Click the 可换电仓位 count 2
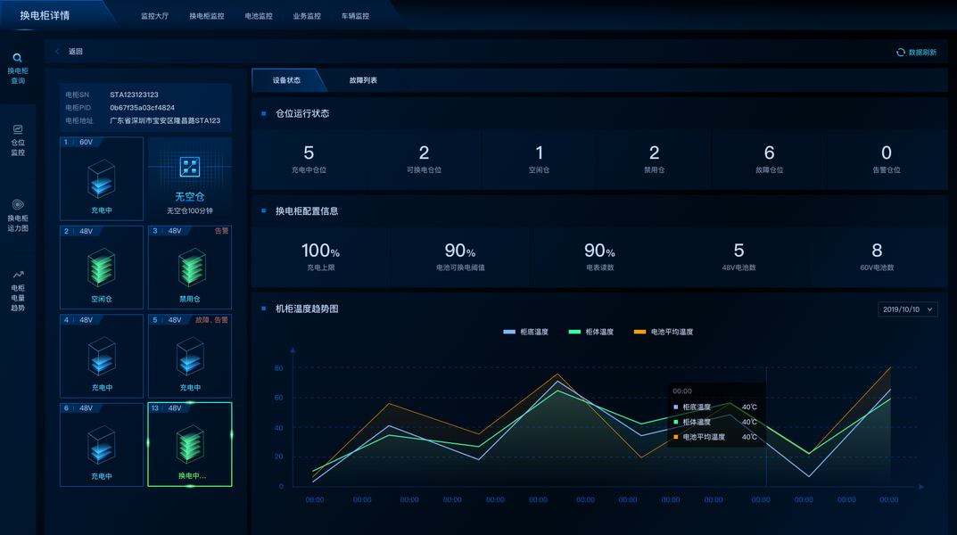The width and height of the screenshot is (957, 535). (424, 152)
